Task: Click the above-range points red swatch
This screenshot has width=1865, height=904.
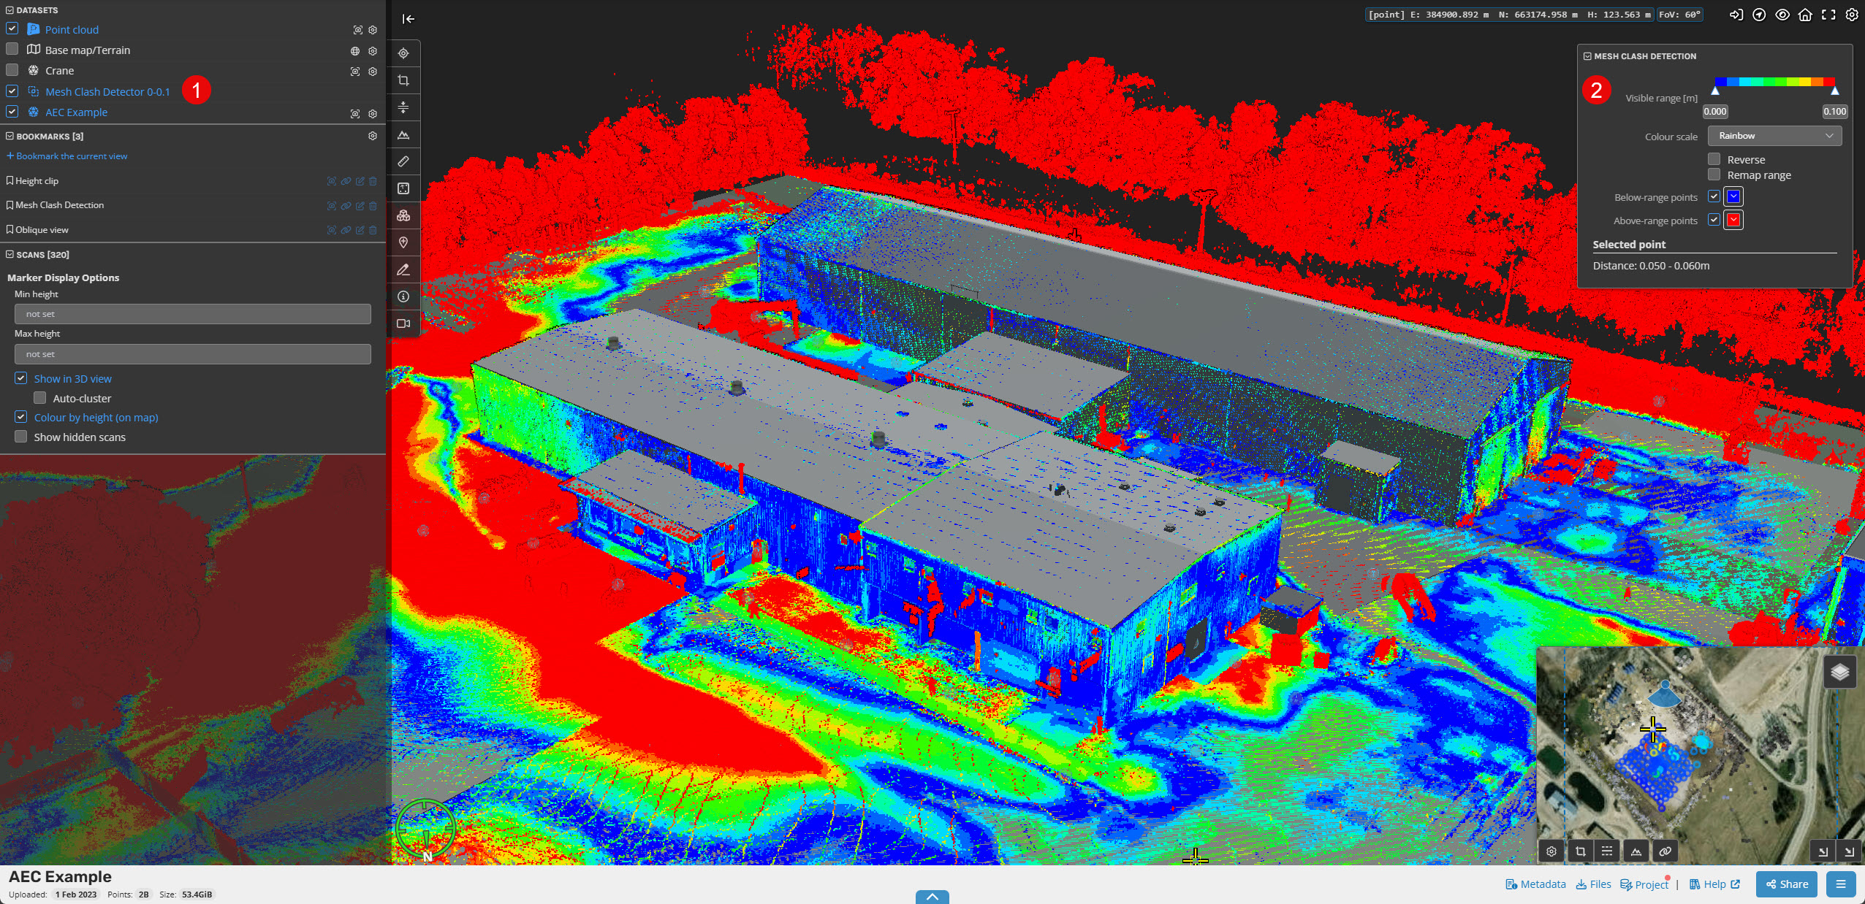Action: point(1733,220)
